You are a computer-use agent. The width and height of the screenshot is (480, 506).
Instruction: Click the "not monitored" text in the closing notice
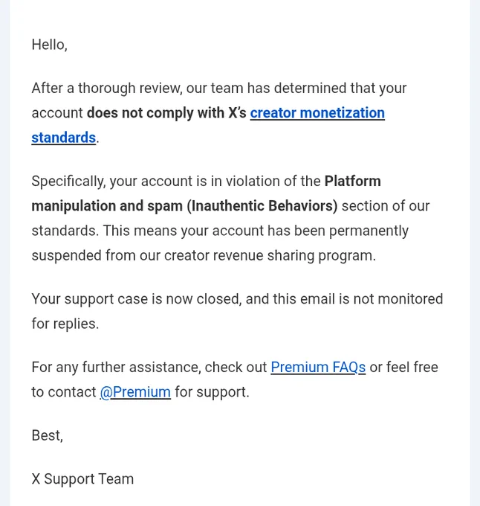tap(398, 299)
